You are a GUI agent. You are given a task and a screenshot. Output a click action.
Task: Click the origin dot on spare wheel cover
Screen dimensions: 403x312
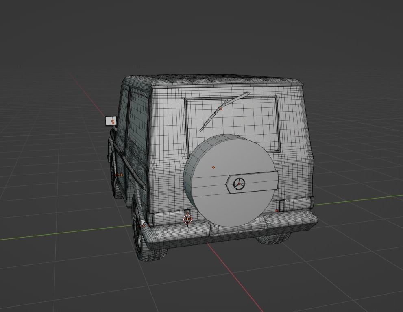pyautogui.click(x=213, y=168)
